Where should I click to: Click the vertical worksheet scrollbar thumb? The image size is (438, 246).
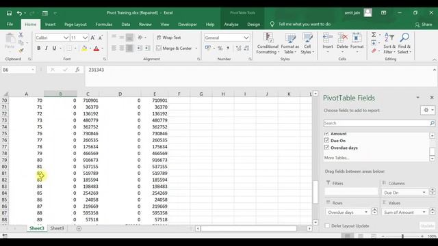(315, 192)
